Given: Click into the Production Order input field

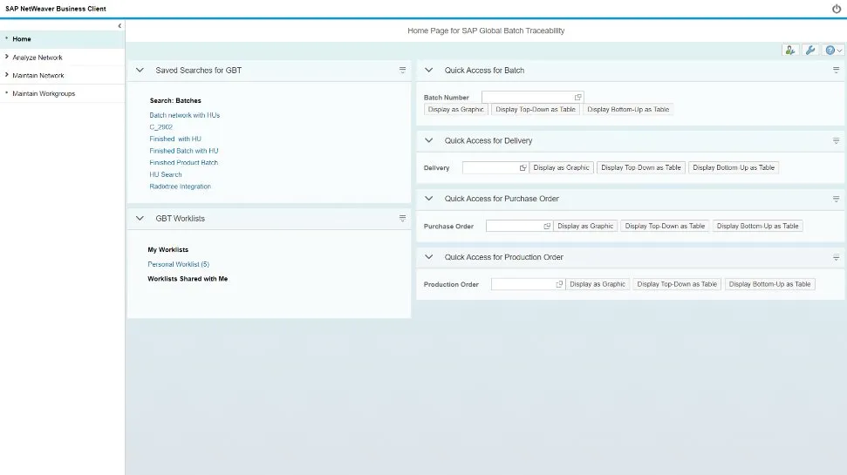Looking at the screenshot, I should tap(523, 284).
